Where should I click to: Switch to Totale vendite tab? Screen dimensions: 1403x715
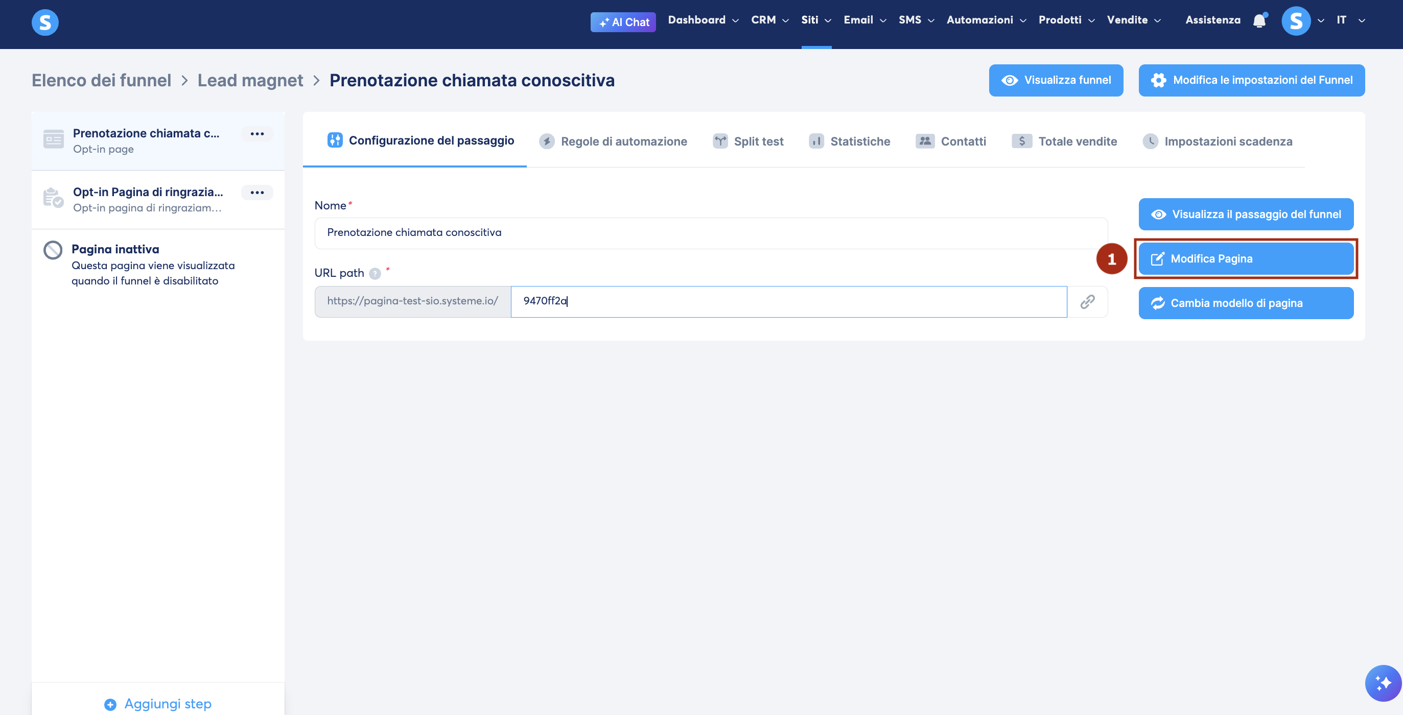point(1064,141)
